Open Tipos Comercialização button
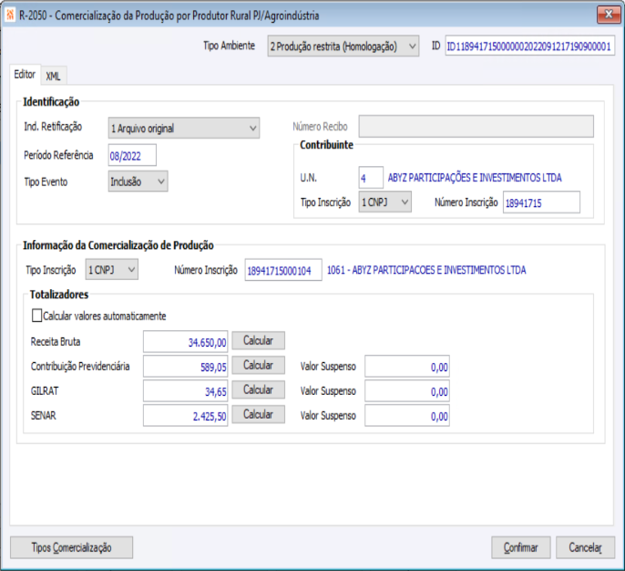The height and width of the screenshot is (571, 625). (71, 548)
